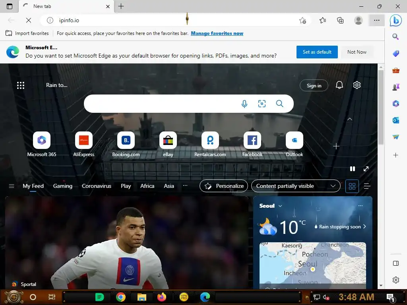
Task: Open the profile avatar menu
Action: 359,20
